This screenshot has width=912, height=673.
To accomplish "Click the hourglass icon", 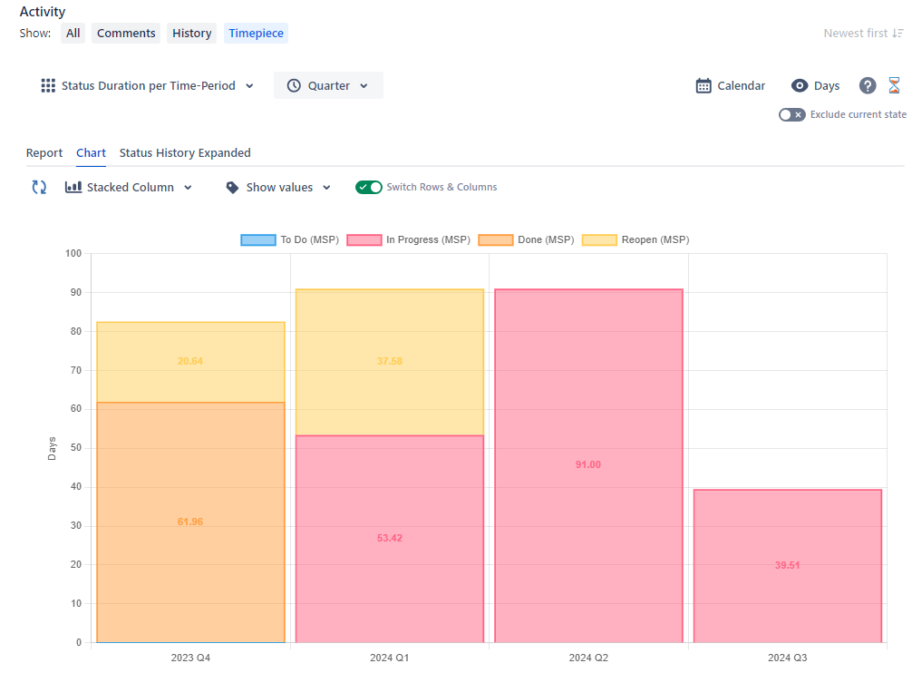I will (895, 85).
